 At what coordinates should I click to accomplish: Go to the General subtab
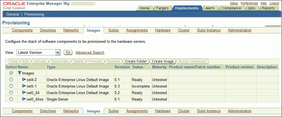pos(13,14)
